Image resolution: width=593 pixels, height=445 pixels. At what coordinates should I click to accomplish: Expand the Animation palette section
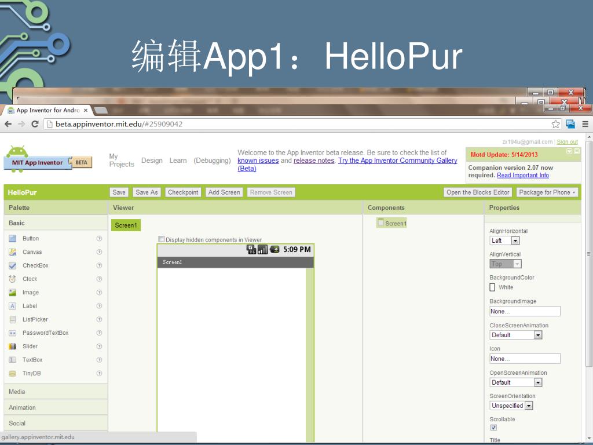point(56,407)
